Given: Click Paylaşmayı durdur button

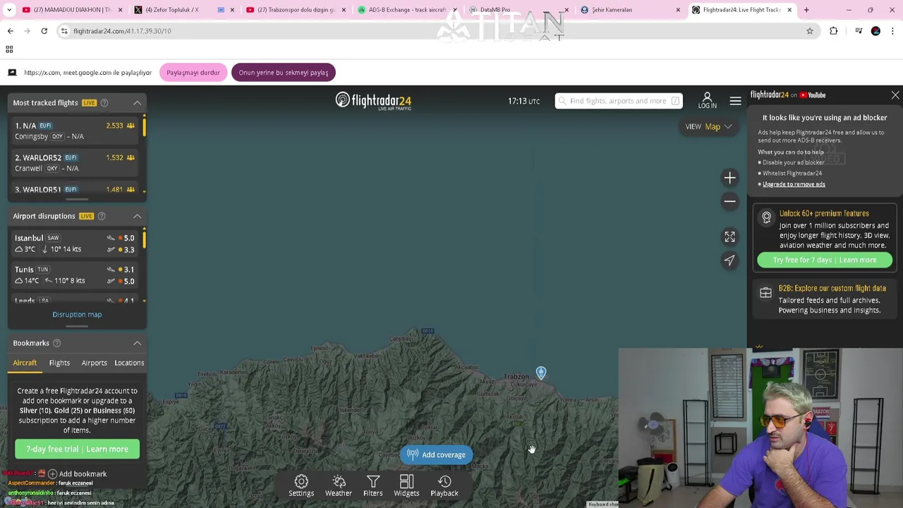Looking at the screenshot, I should pyautogui.click(x=193, y=73).
